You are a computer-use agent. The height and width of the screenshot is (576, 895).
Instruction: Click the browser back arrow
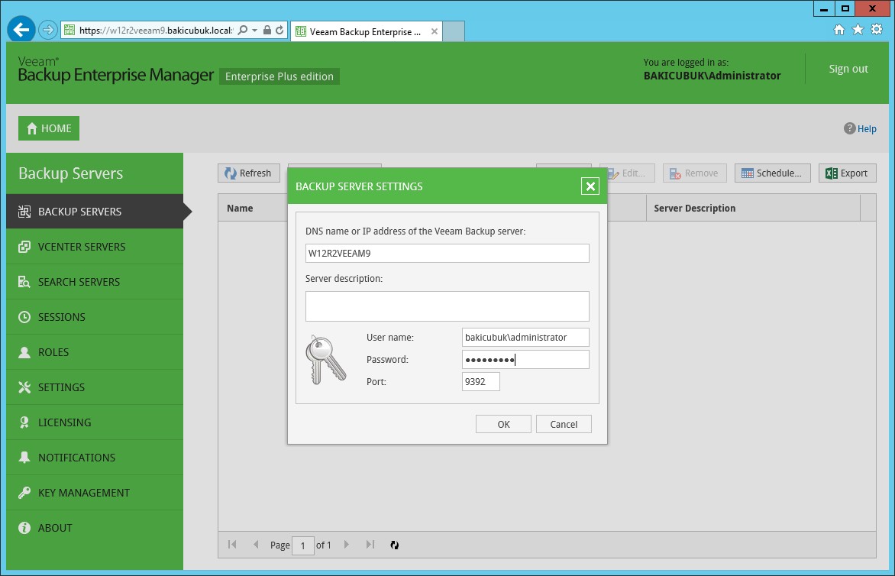coord(21,30)
